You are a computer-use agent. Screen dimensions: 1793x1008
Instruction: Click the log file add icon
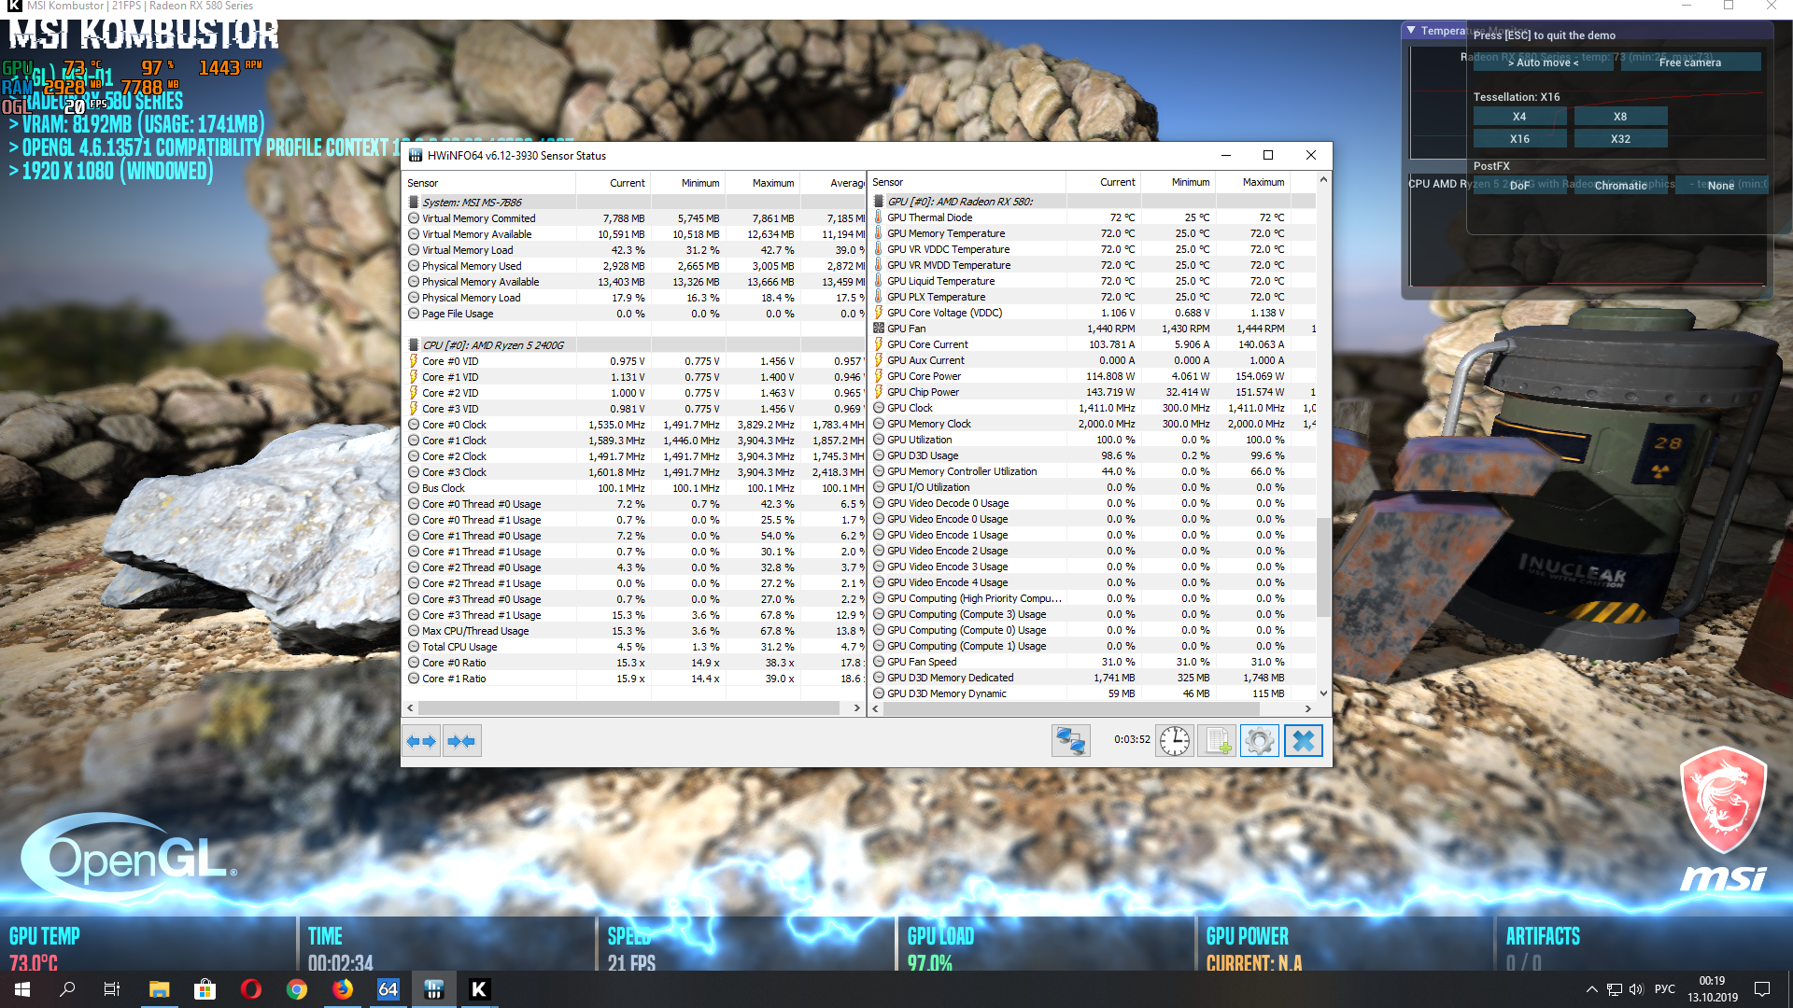pyautogui.click(x=1217, y=741)
